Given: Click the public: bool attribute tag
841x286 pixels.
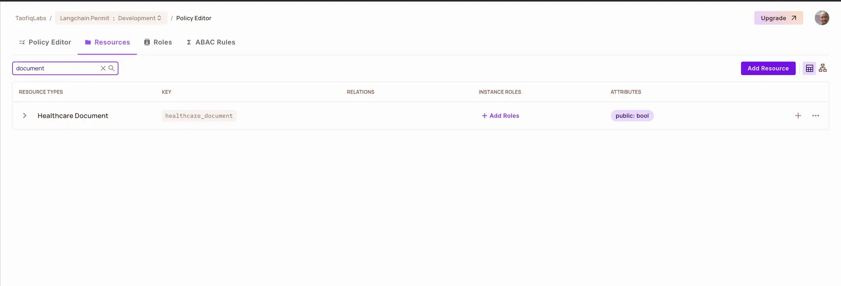Looking at the screenshot, I should tap(632, 116).
